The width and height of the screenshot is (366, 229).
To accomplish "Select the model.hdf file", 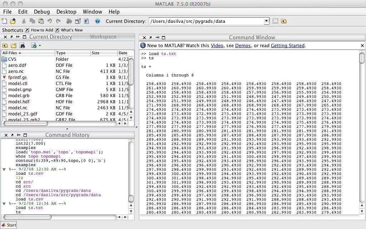I will click(65, 102).
